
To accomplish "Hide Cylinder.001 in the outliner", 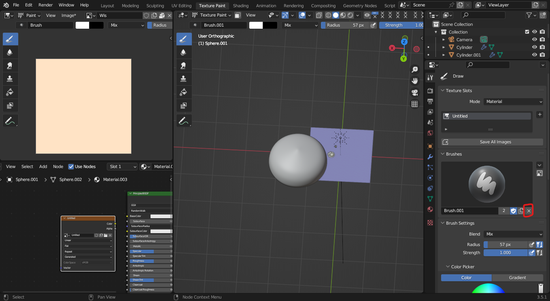I will [x=534, y=55].
